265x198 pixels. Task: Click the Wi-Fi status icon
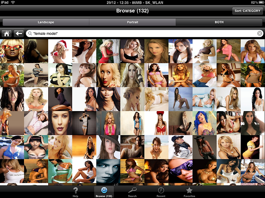[x=13, y=2]
